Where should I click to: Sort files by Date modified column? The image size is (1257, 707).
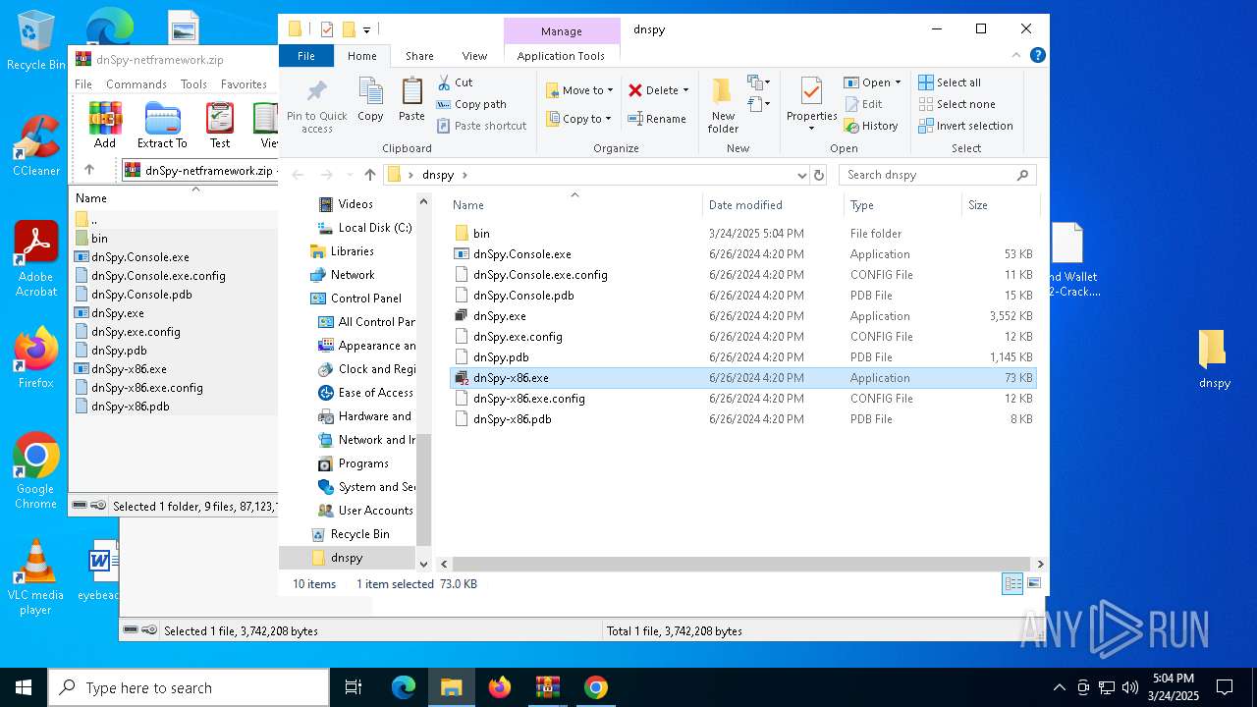pyautogui.click(x=773, y=205)
